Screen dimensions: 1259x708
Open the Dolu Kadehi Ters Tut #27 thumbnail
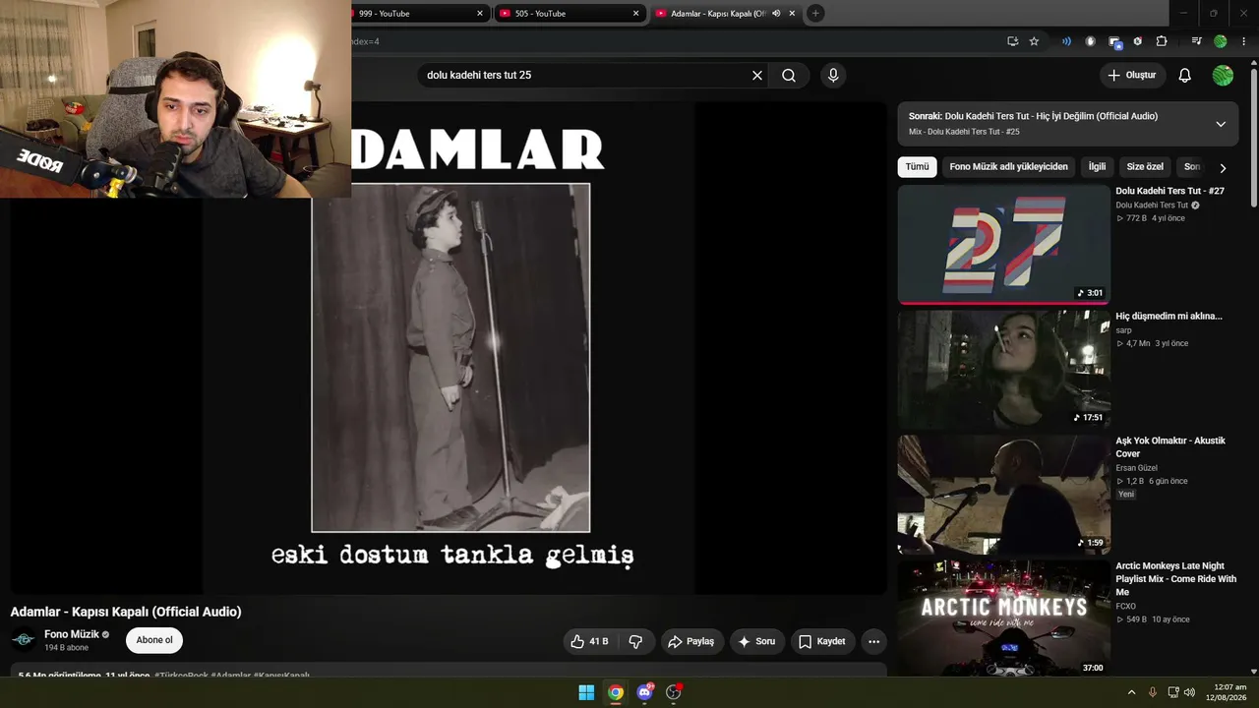(x=1003, y=244)
